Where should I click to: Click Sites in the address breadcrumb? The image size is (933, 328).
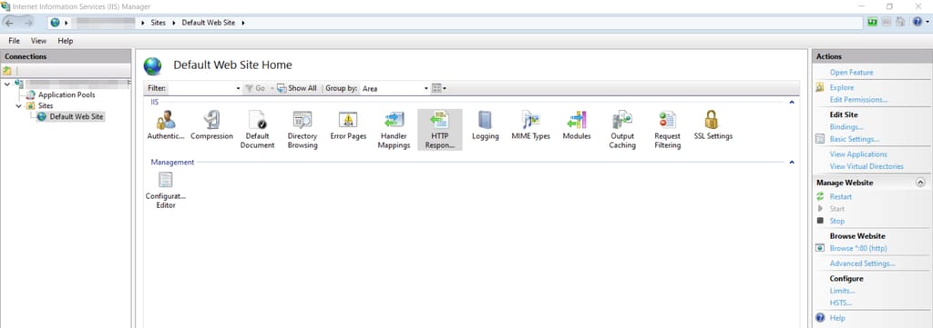point(159,23)
